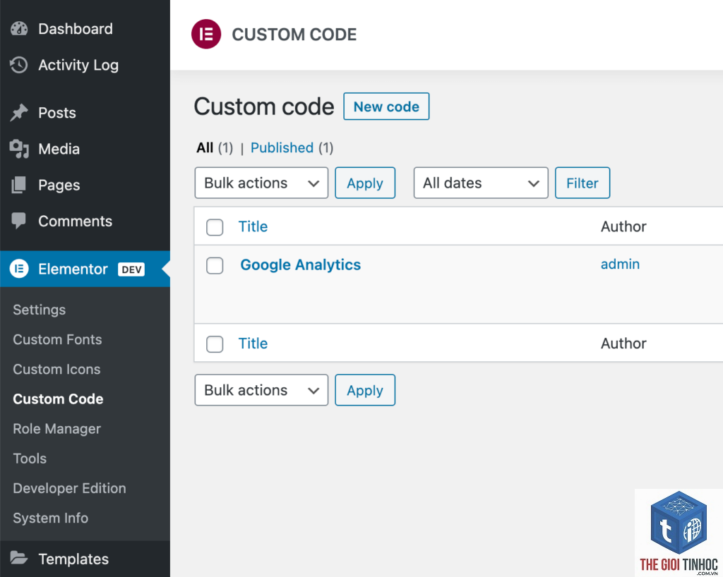Click the Media library icon
The height and width of the screenshot is (577, 723).
coord(19,149)
